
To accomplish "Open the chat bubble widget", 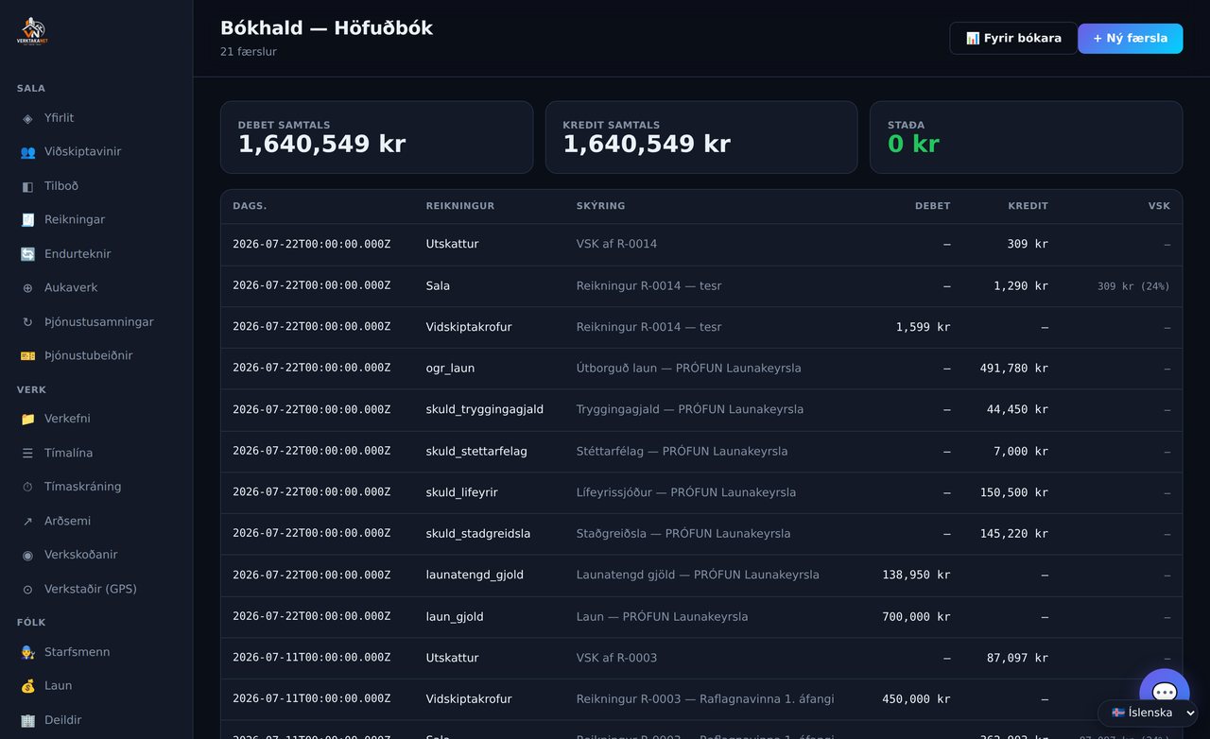I will point(1165,694).
